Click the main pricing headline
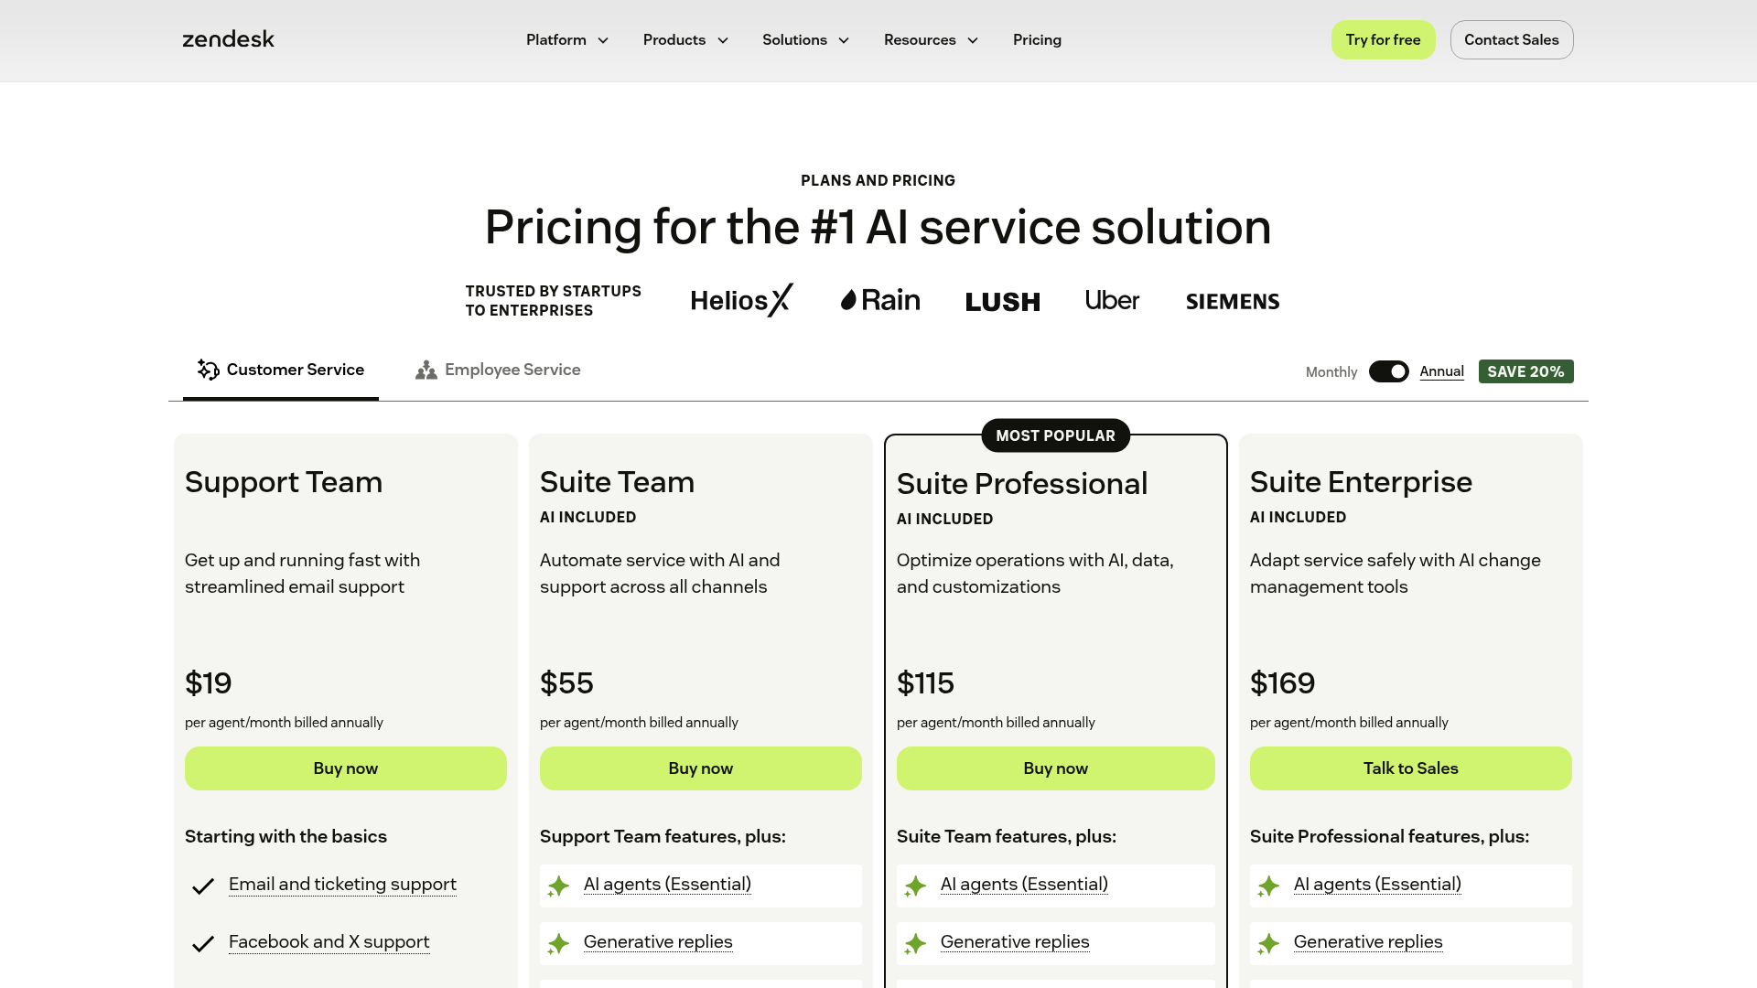1757x988 pixels. pyautogui.click(x=878, y=227)
